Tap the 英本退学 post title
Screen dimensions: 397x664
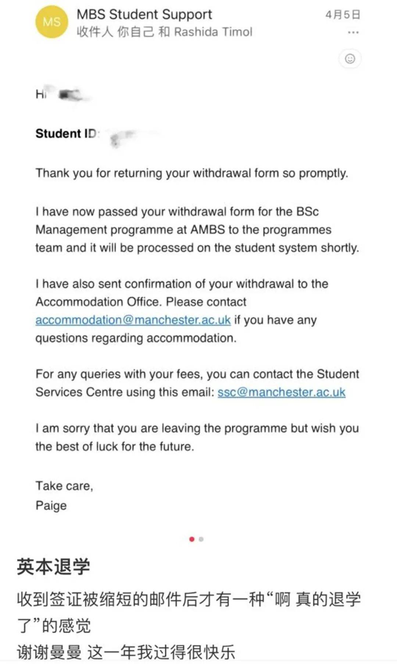(x=53, y=567)
